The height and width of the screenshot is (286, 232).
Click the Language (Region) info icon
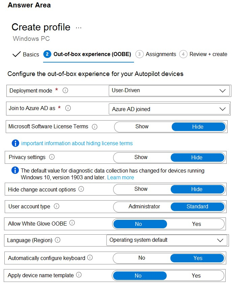(58, 240)
